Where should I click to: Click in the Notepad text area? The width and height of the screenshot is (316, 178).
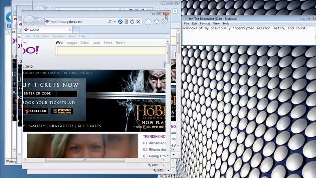248,35
